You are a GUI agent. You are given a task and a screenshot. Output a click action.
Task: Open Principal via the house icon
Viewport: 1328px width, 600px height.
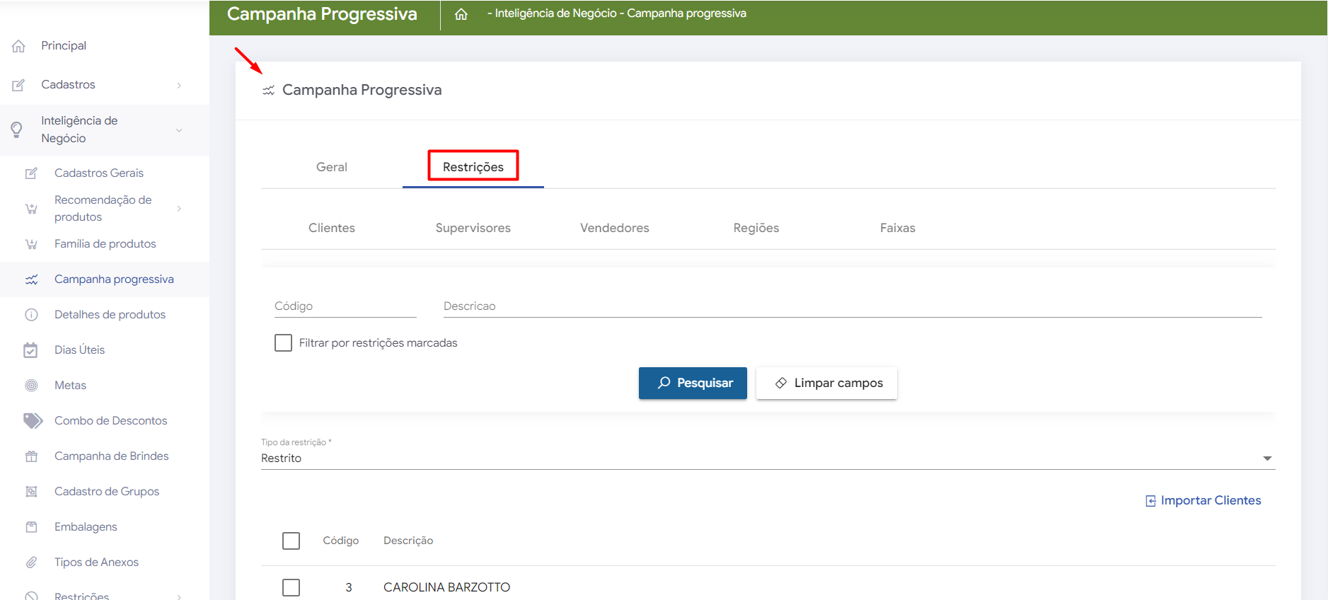click(x=19, y=46)
